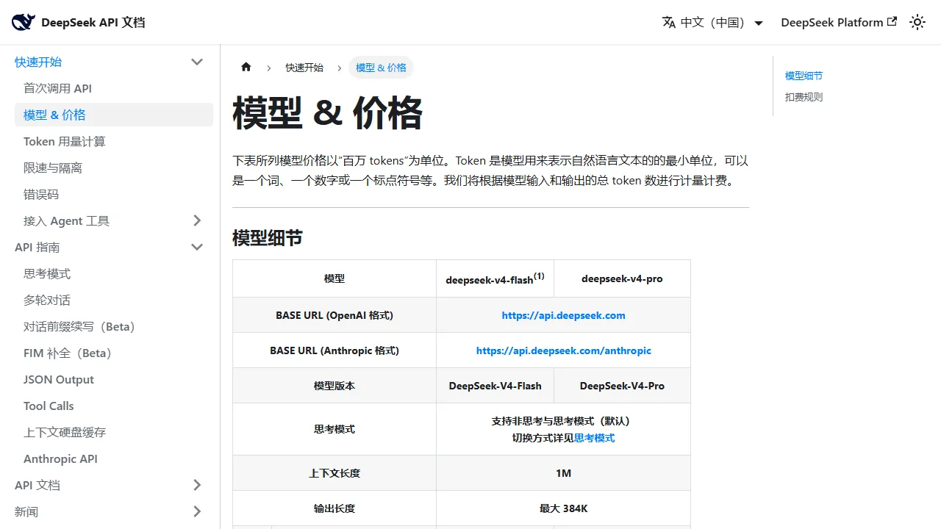941x529 pixels.
Task: Click the 输出长度 row label
Action: point(334,508)
